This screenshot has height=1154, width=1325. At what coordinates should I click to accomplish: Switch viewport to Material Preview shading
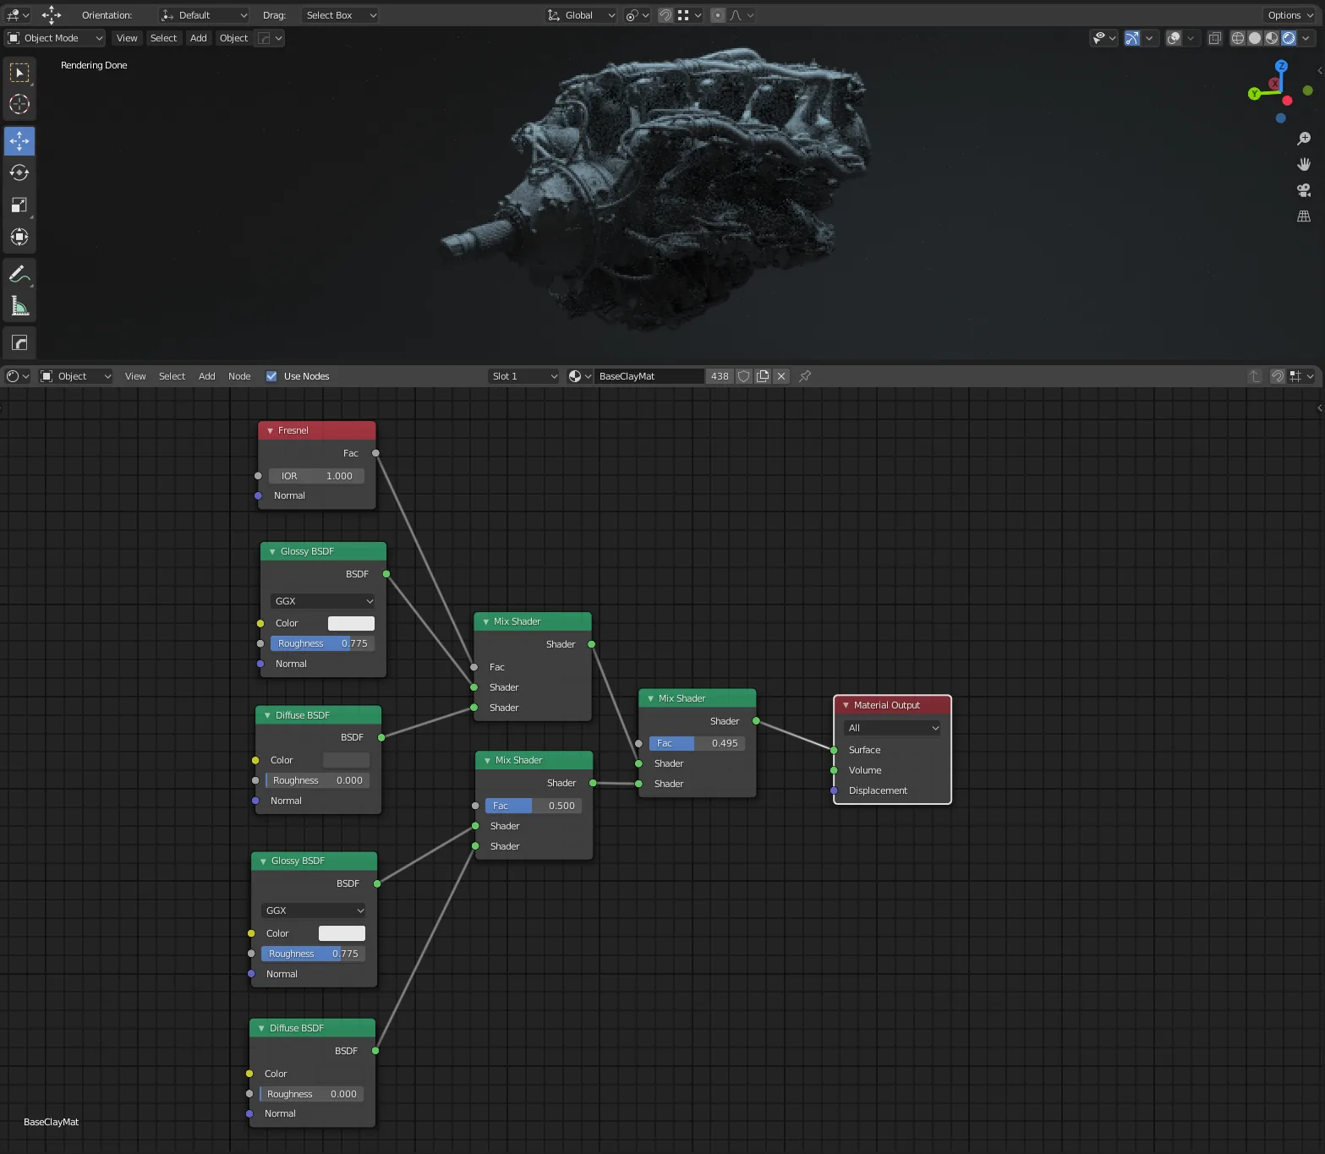point(1272,38)
